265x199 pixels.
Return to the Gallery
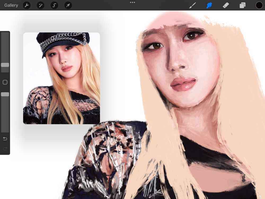(x=11, y=5)
